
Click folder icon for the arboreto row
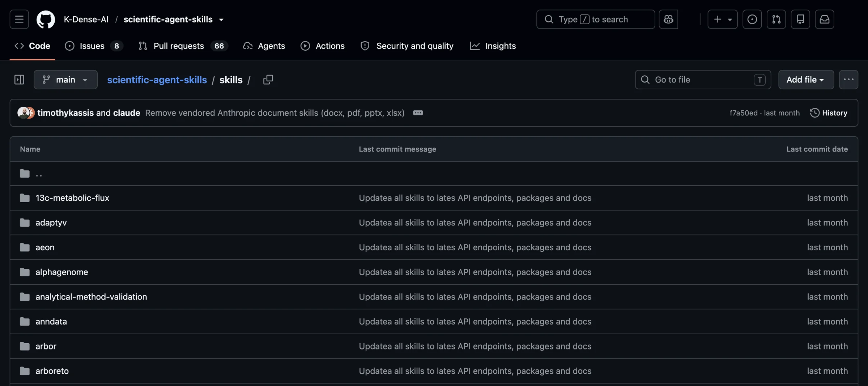(x=25, y=371)
